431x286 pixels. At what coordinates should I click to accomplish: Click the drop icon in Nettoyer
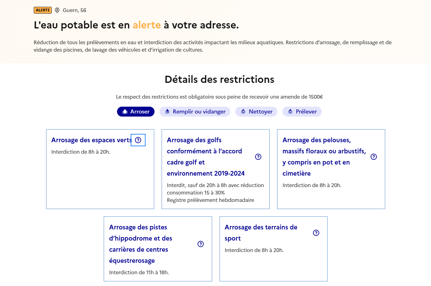[243, 112]
